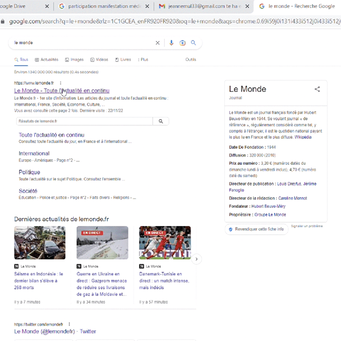Image resolution: width=341 pixels, height=341 pixels.
Task: Open the Wikipédia link in knowledge panel
Action: (x=303, y=137)
